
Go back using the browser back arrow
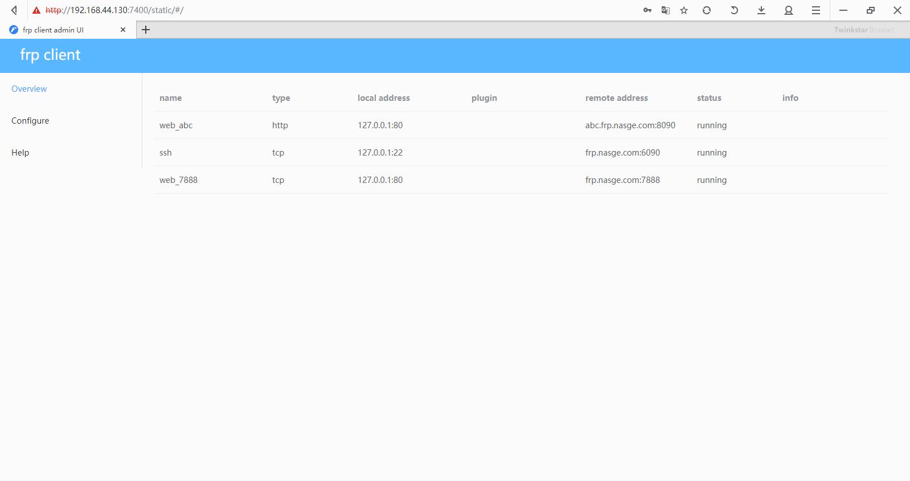point(14,10)
